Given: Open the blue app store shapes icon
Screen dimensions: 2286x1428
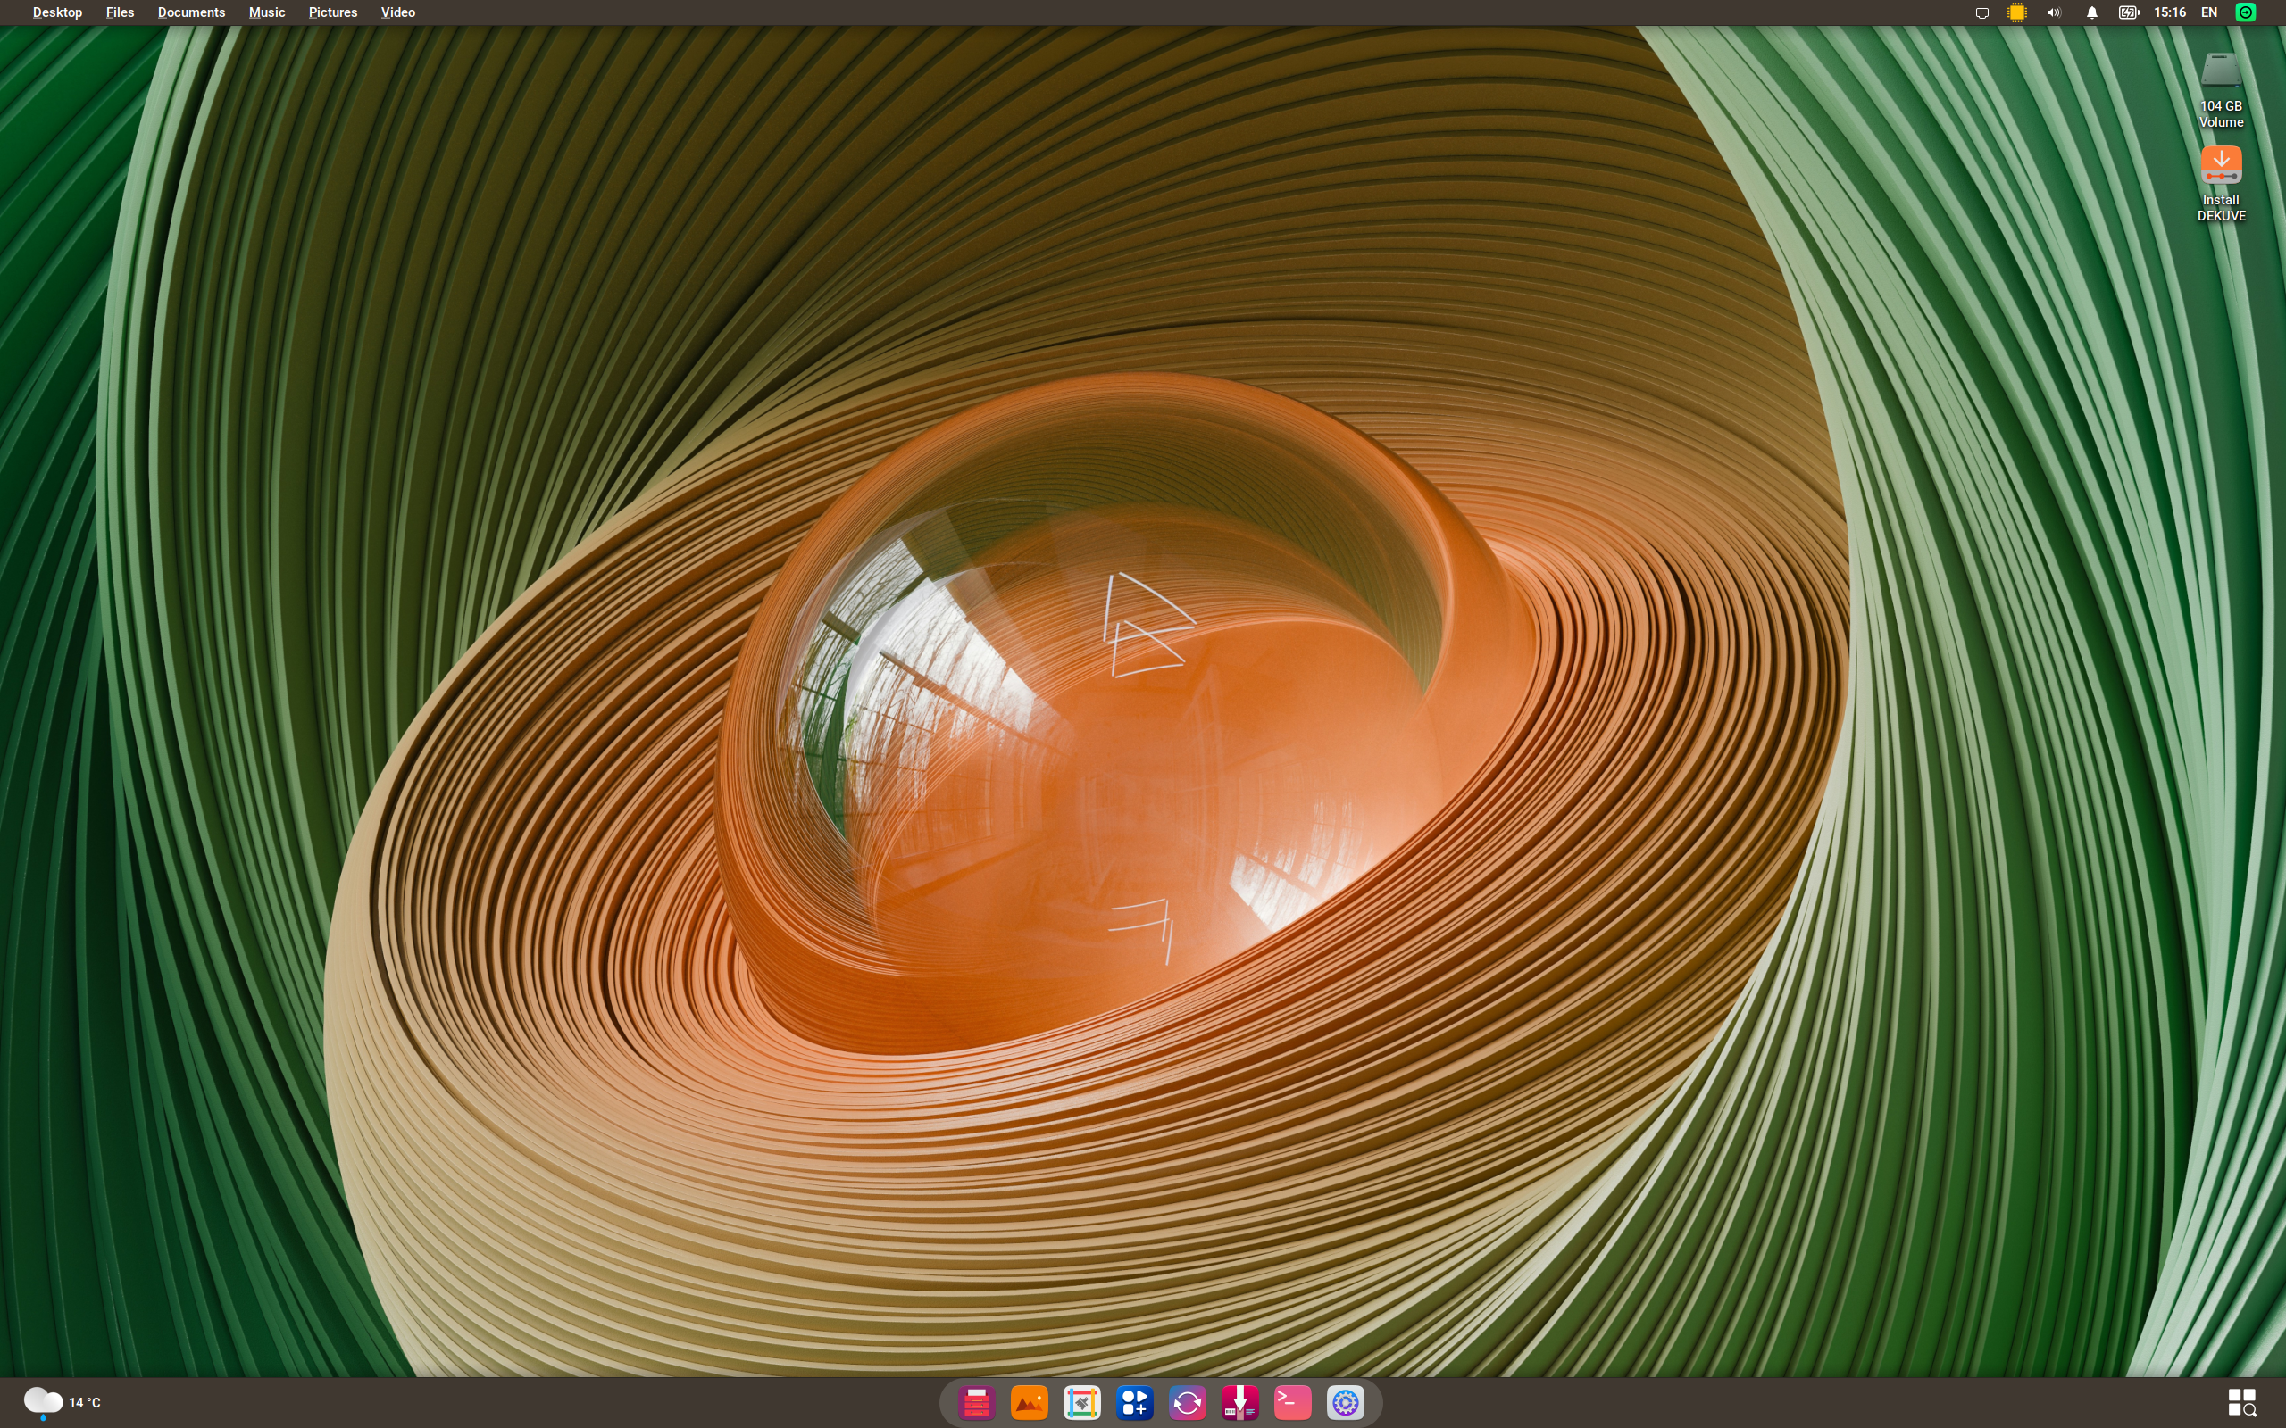Looking at the screenshot, I should pos(1134,1402).
